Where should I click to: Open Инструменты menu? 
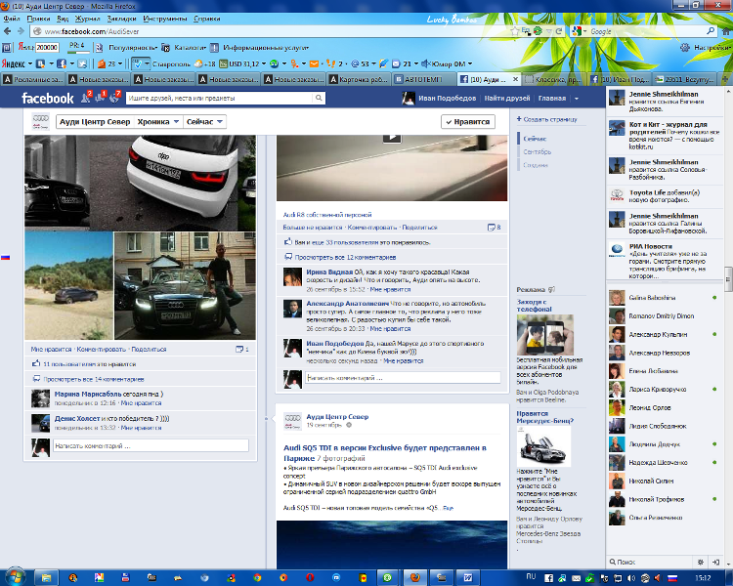pyautogui.click(x=165, y=19)
